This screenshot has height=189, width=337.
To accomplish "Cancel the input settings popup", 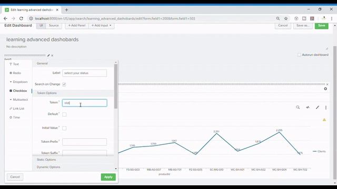I will tap(15, 177).
